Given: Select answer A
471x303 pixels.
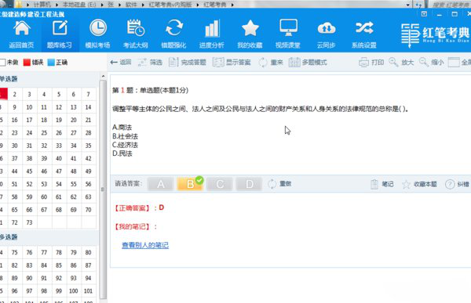Looking at the screenshot, I should [161, 184].
